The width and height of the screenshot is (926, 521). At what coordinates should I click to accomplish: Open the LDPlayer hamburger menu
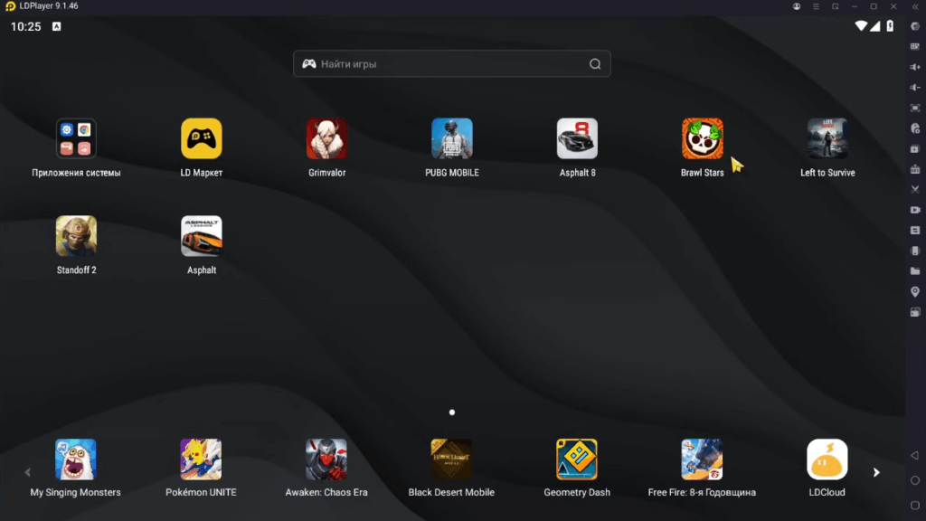816,6
